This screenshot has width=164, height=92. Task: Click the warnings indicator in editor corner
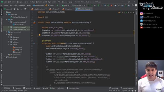coord(124,12)
